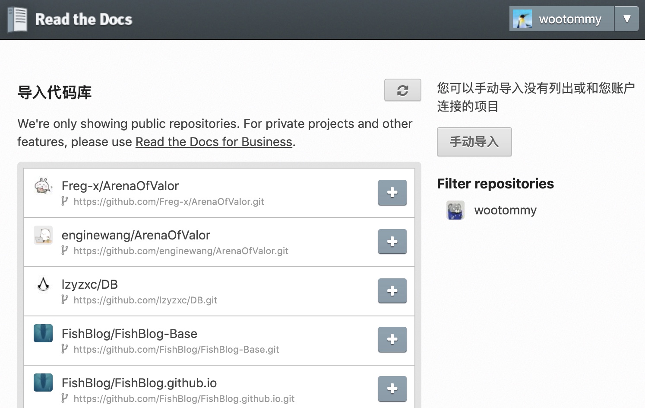
Task: Click the enginewang avatar image
Action: [x=43, y=235]
